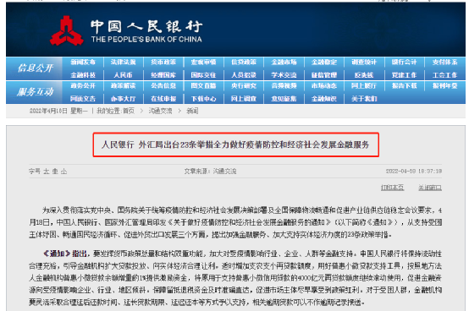
Task: Click the 打印本页 print link
Action: (393, 188)
